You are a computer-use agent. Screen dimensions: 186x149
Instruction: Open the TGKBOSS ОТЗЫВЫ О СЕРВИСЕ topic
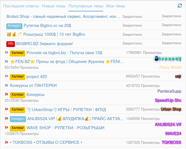pos(46,142)
